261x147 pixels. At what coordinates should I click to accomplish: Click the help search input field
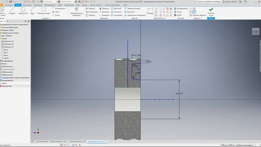[209, 2]
